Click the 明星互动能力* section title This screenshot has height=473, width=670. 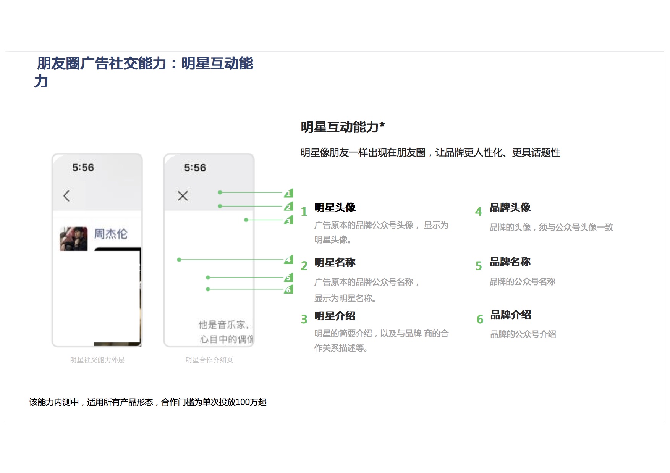[343, 127]
